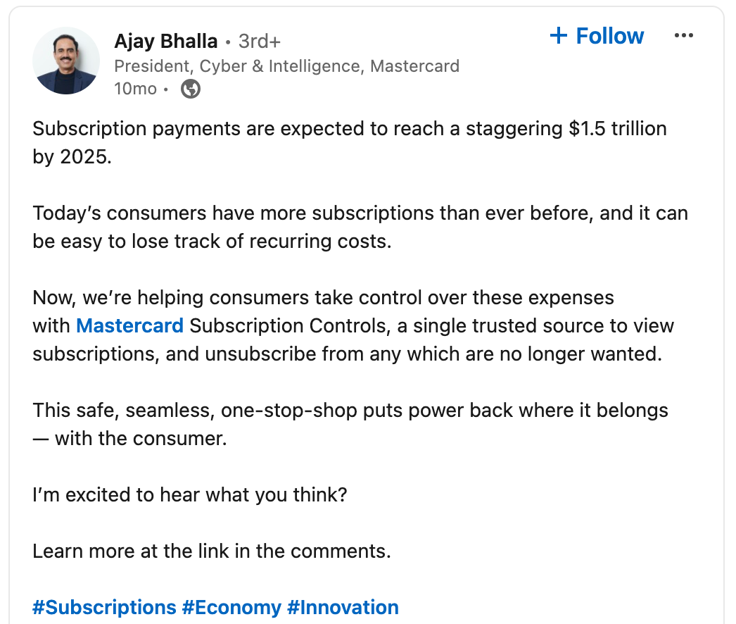Click the Subscription Controls paragraph text

(x=353, y=325)
